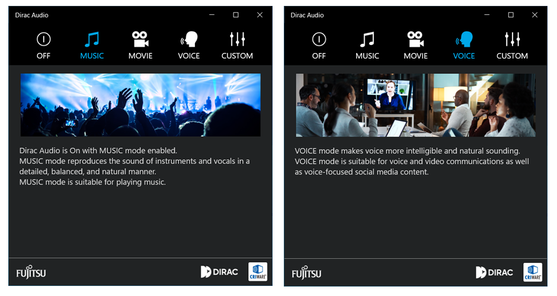Click the video conference banner image
Image resolution: width=557 pixels, height=296 pixels.
coord(415,105)
